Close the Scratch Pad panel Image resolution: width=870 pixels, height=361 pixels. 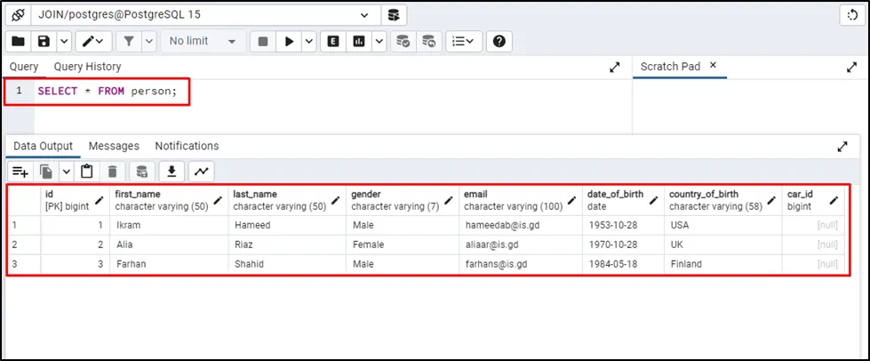point(713,66)
